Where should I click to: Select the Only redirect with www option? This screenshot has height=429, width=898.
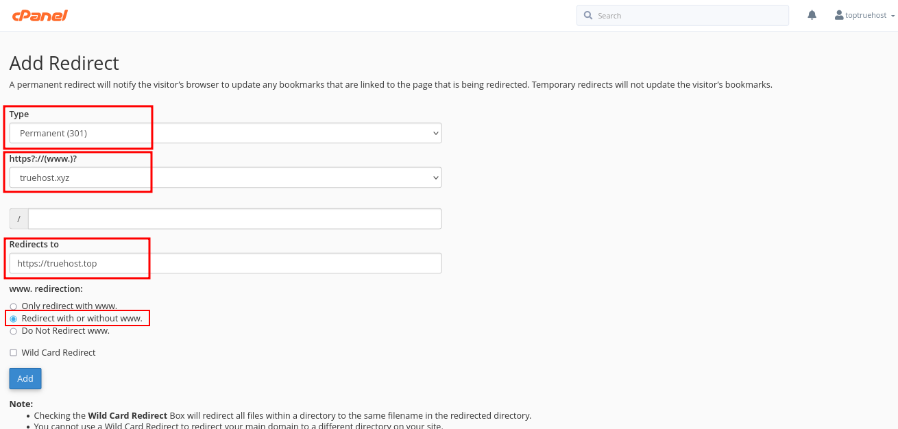point(13,306)
